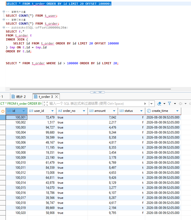
Task: Select the user_id cell 39,566
Action: (42, 198)
